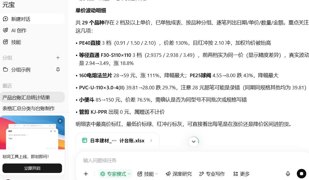Enable 专业写作 mode

click(212, 174)
